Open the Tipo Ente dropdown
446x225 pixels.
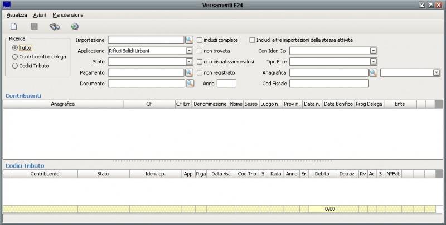[x=374, y=62]
